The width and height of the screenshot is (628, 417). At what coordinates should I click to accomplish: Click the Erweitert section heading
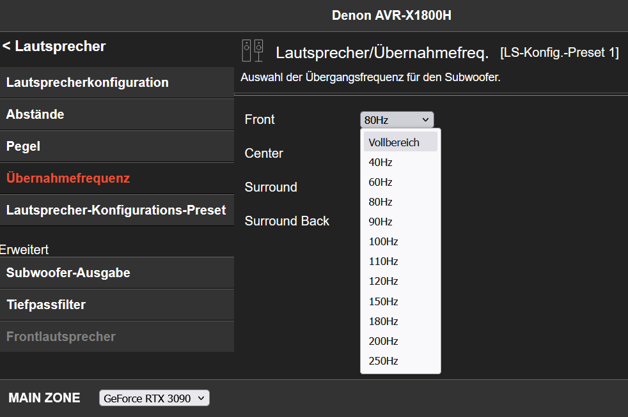(x=24, y=250)
